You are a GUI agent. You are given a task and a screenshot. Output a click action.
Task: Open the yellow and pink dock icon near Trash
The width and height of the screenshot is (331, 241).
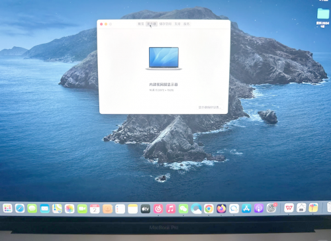click(x=313, y=208)
